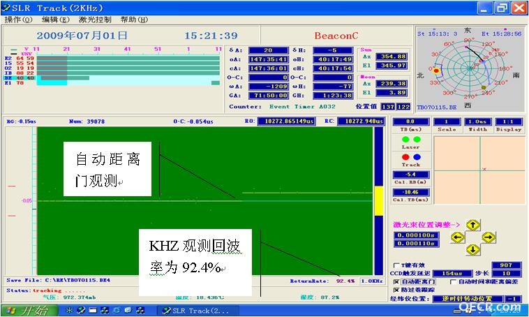Click the 步长 field showing 10
Image resolution: width=529 pixels, height=317 pixels.
[x=507, y=274]
